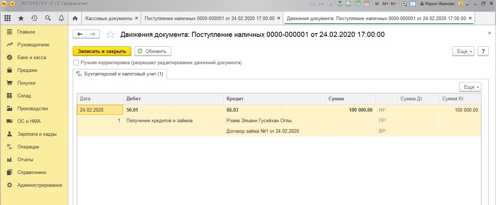Toggle the panel layout icon

point(413,4)
